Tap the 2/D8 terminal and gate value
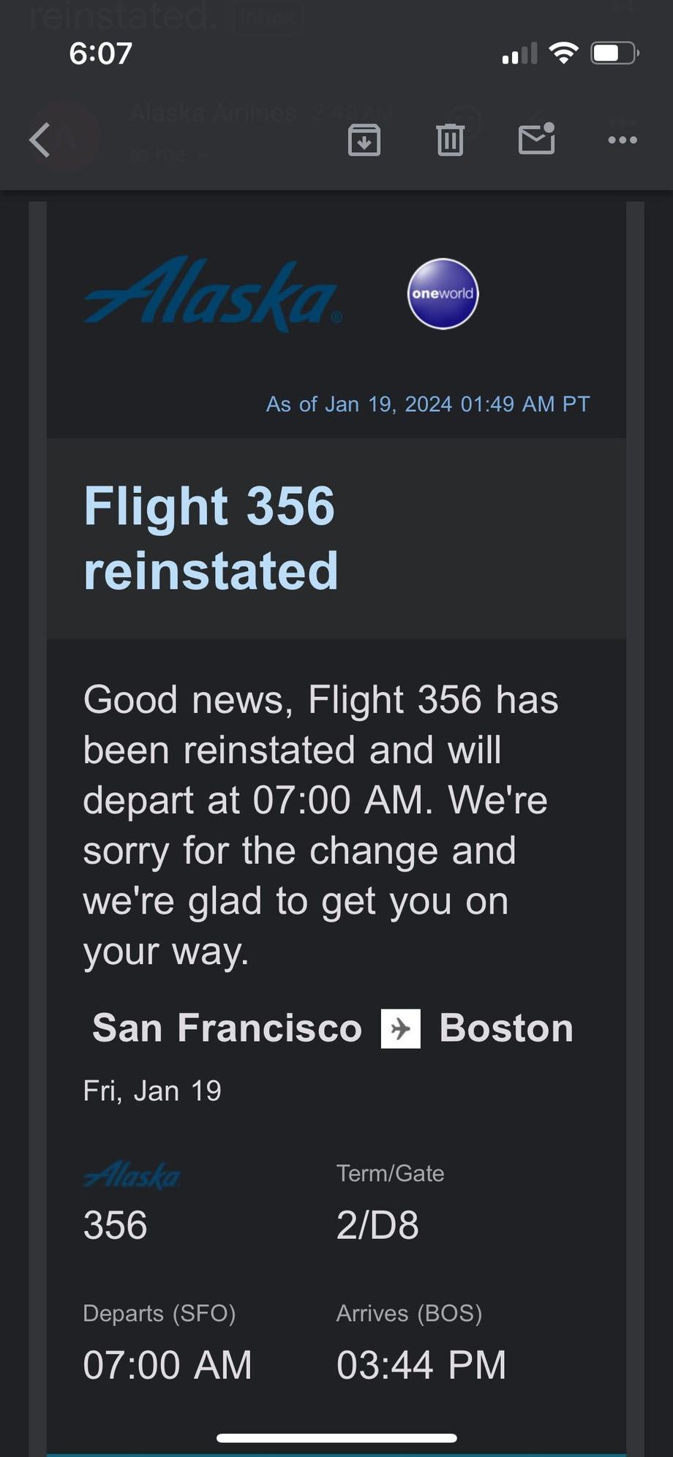Screen dimensions: 673x1457 377,1225
